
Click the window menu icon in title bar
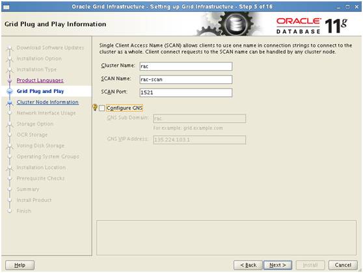tap(7, 7)
